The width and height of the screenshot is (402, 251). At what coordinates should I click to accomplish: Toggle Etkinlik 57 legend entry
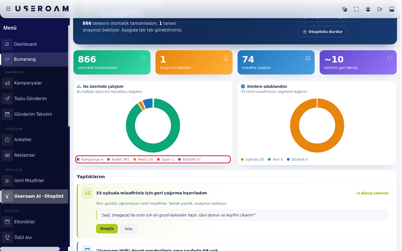point(189,160)
